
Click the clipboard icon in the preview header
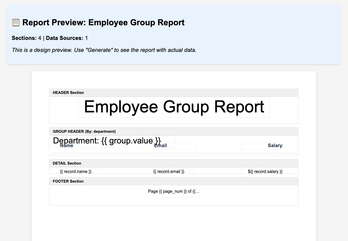click(x=16, y=22)
